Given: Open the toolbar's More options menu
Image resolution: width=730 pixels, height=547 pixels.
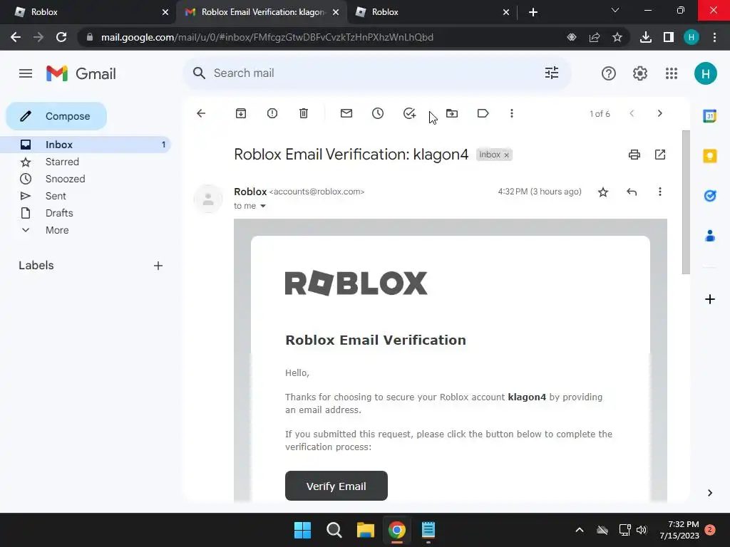Looking at the screenshot, I should click(x=512, y=113).
